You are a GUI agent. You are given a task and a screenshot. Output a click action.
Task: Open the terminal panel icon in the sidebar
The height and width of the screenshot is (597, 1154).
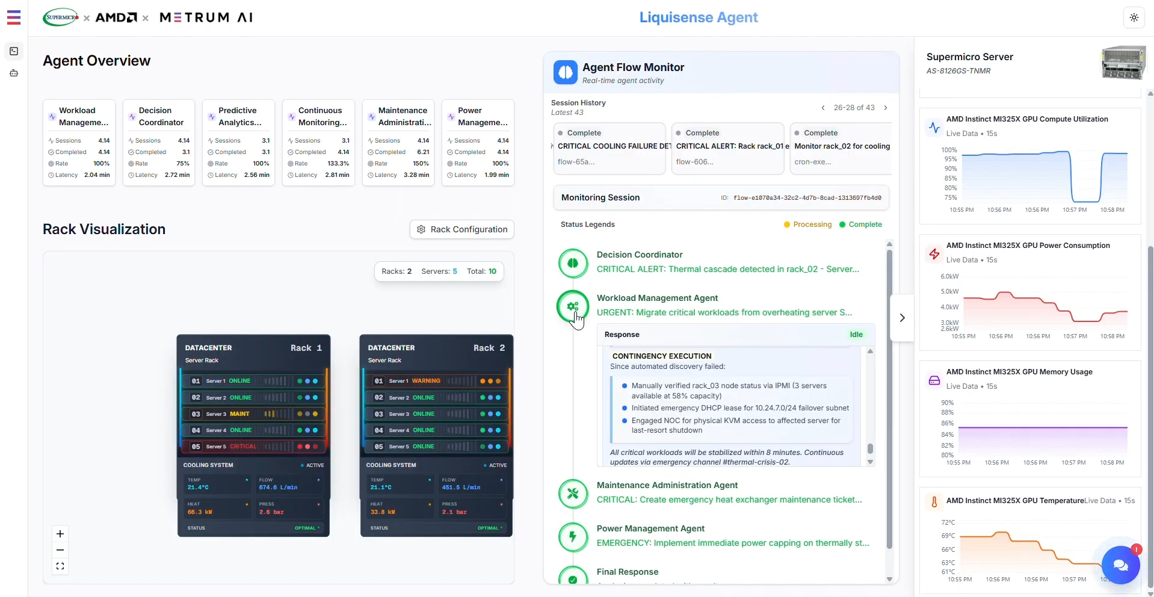pyautogui.click(x=14, y=51)
